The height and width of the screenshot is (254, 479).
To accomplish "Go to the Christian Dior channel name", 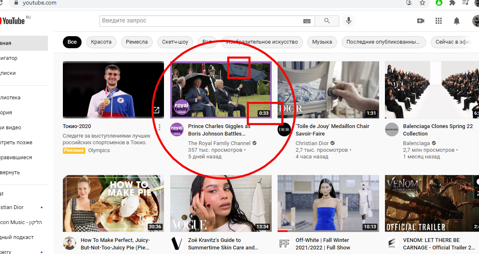I will [x=312, y=143].
